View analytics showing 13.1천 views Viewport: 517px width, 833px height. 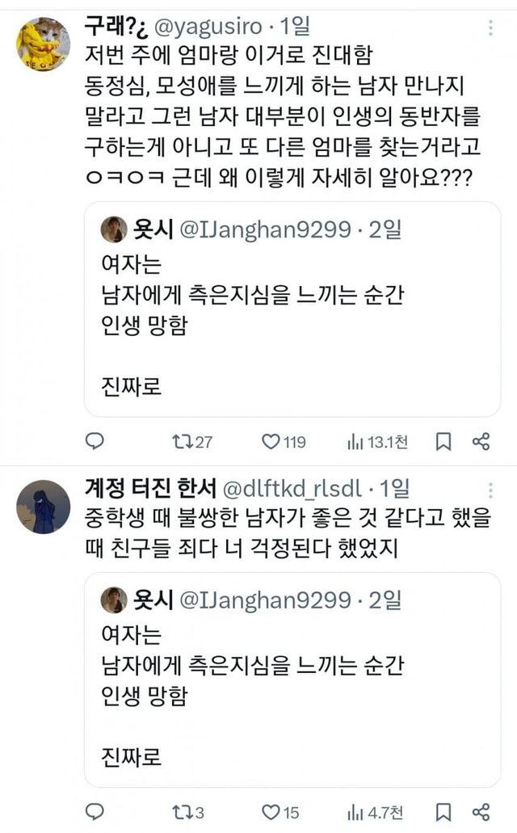tap(355, 441)
